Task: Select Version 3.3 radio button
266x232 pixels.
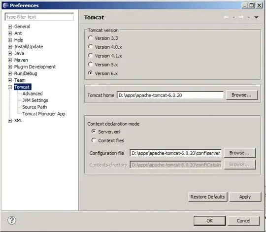Action: (x=91, y=38)
